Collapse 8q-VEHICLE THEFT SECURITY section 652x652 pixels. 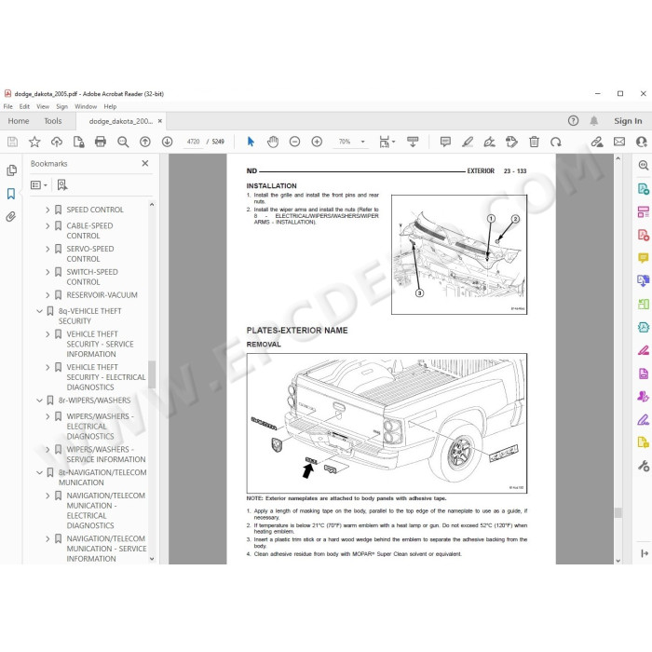(39, 311)
